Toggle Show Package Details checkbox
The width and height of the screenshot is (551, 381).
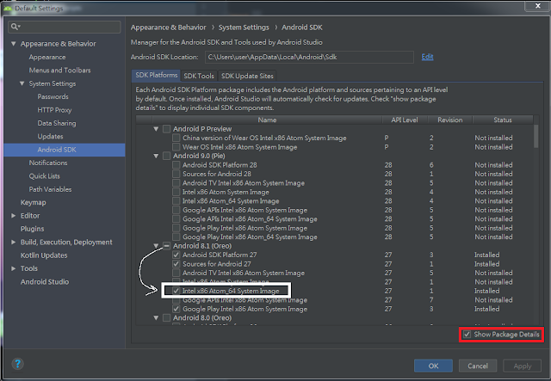pos(467,335)
